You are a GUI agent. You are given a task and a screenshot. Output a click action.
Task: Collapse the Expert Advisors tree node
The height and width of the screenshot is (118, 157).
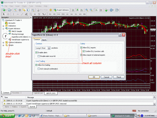(3, 29)
